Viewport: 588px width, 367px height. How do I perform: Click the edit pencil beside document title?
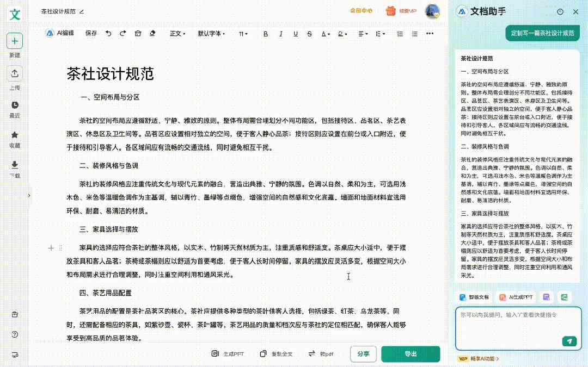[x=82, y=11]
